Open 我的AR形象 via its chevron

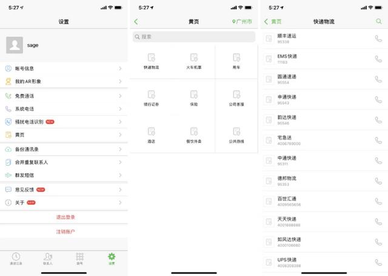[x=120, y=81]
